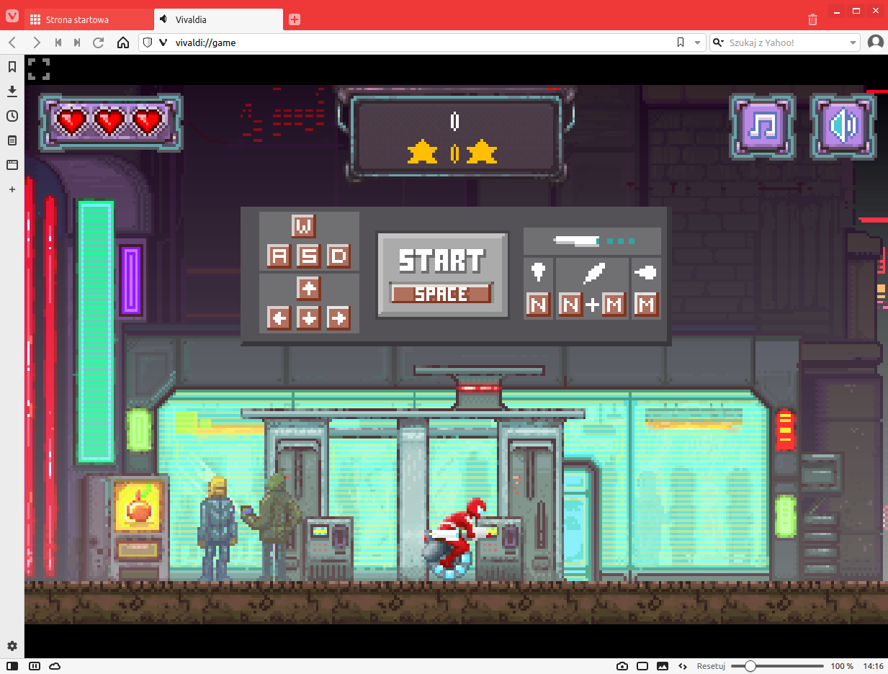Open the Bookmarks panel in the sidebar
Viewport: 888px width, 674px height.
point(12,67)
